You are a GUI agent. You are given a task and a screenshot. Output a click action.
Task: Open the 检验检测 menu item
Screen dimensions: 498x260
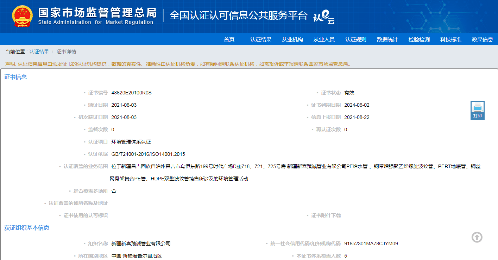point(419,39)
